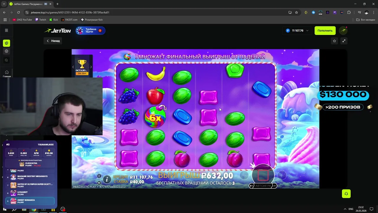Show hidden system tray icons
Screen dimensions: 378x213
(x=345, y=209)
